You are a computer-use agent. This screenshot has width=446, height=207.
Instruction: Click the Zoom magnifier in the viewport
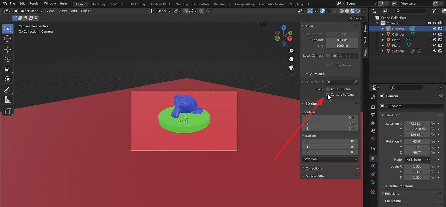(291, 50)
